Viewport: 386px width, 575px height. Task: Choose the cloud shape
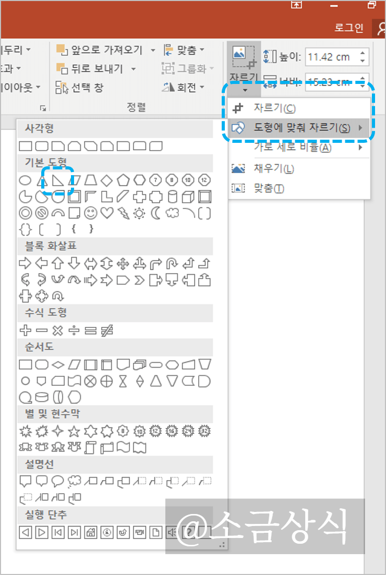[172, 213]
